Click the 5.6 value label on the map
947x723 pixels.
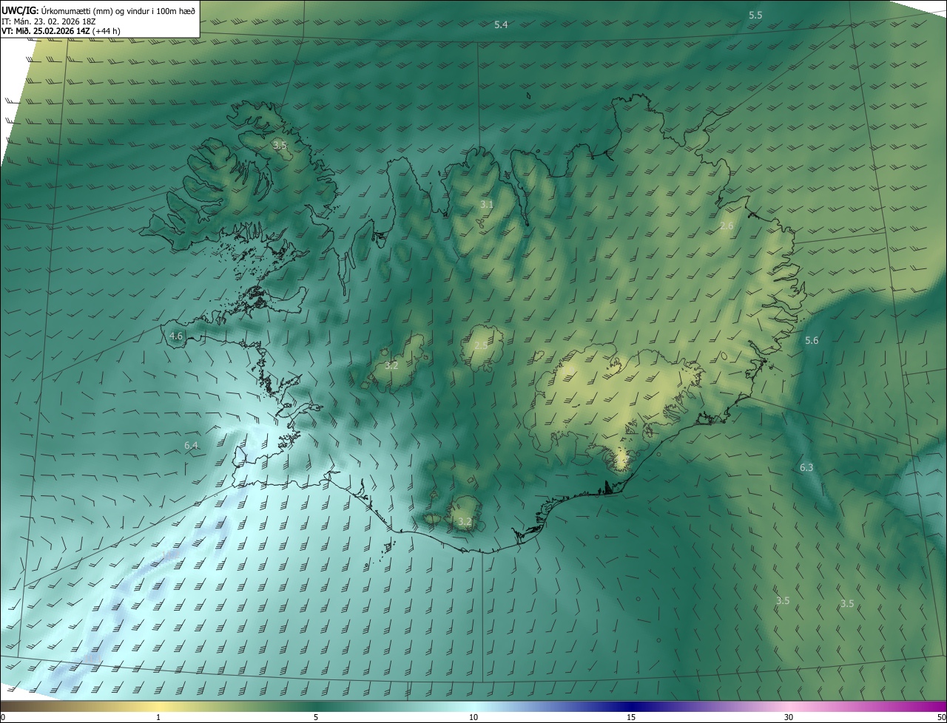click(812, 340)
